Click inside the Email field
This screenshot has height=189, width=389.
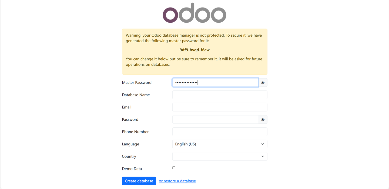point(220,107)
